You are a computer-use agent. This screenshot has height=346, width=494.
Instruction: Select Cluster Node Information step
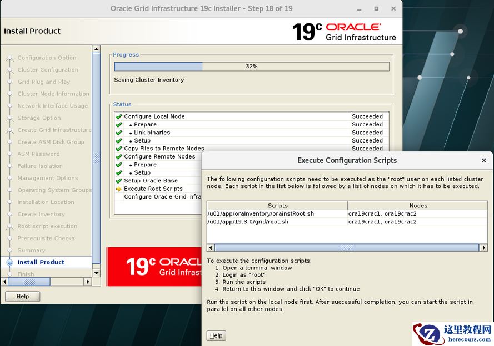pyautogui.click(x=53, y=94)
